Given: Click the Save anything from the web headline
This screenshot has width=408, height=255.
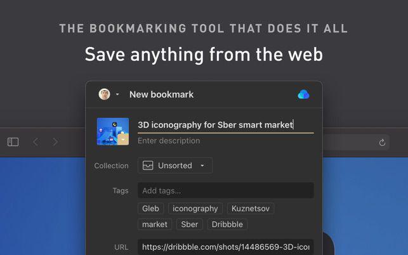Looking at the screenshot, I should pos(204,55).
